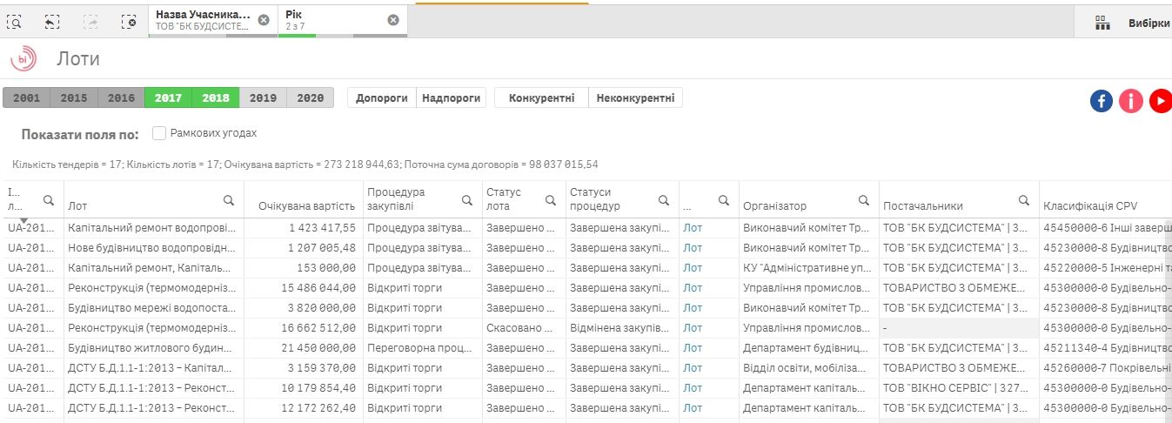This screenshot has height=423, width=1172.
Task: Clear all selections icon
Action: 129,21
